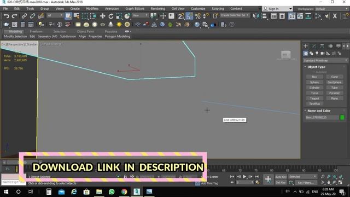Click the ViewCube in the viewport

(286, 55)
